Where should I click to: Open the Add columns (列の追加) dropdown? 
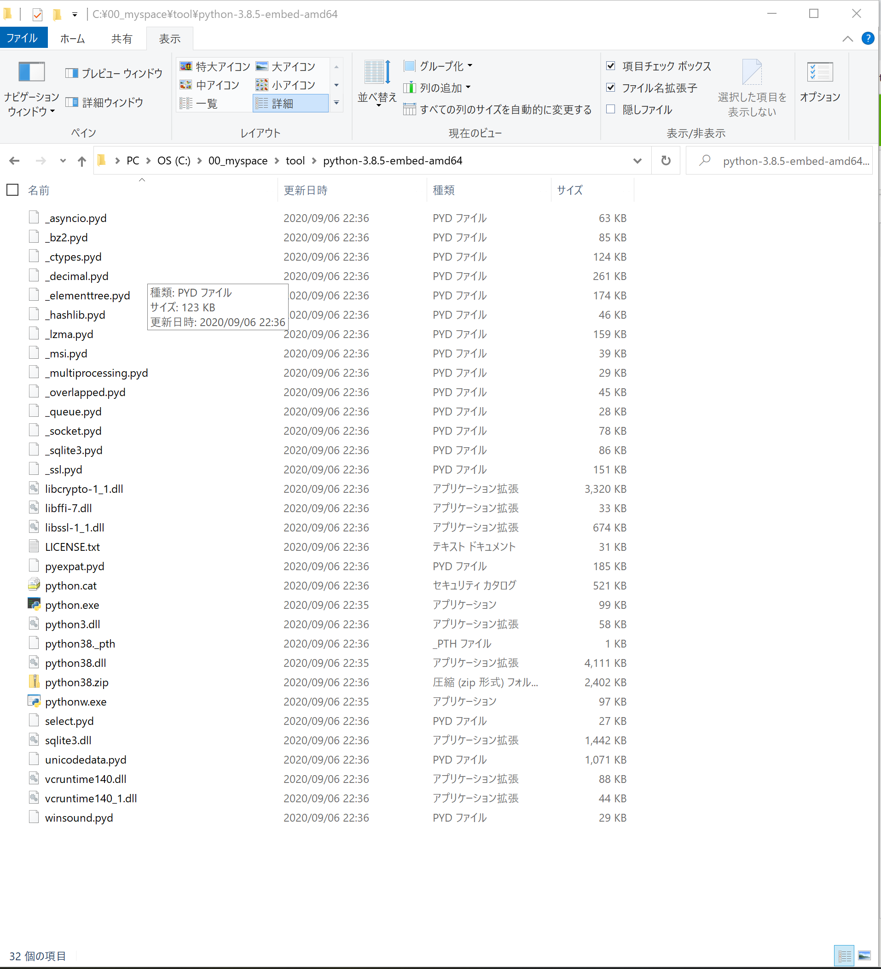[437, 88]
